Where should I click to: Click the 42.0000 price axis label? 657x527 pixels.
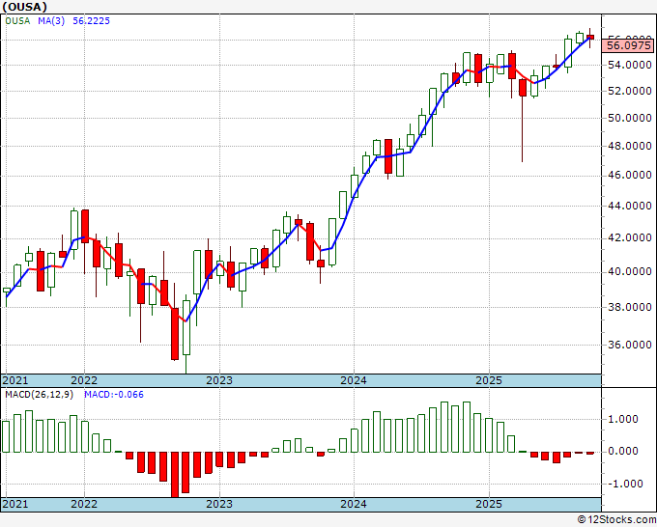click(x=629, y=237)
